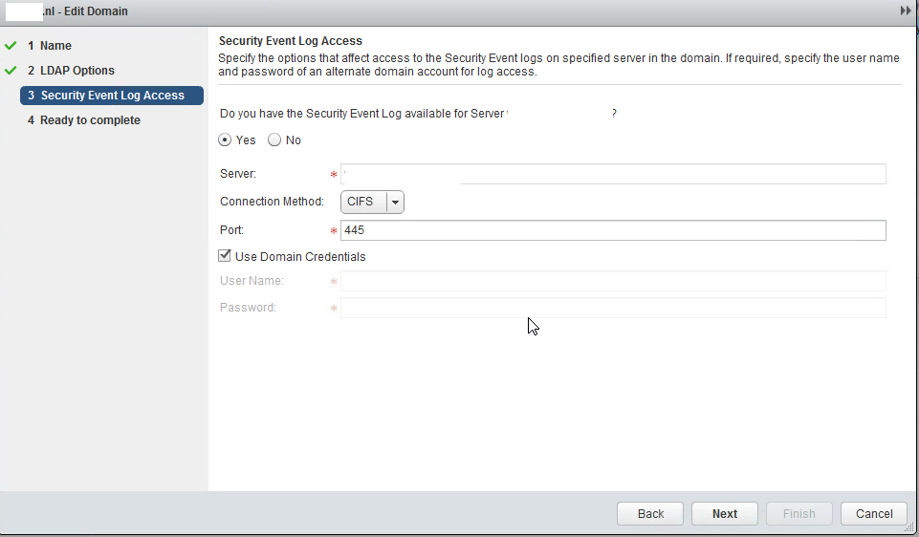This screenshot has height=537, width=919.
Task: Click the User Name text field
Action: [613, 281]
